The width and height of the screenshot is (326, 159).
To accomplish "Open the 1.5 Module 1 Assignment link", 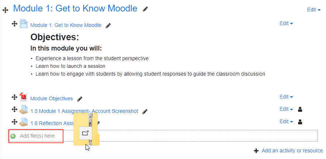I will pyautogui.click(x=84, y=111).
